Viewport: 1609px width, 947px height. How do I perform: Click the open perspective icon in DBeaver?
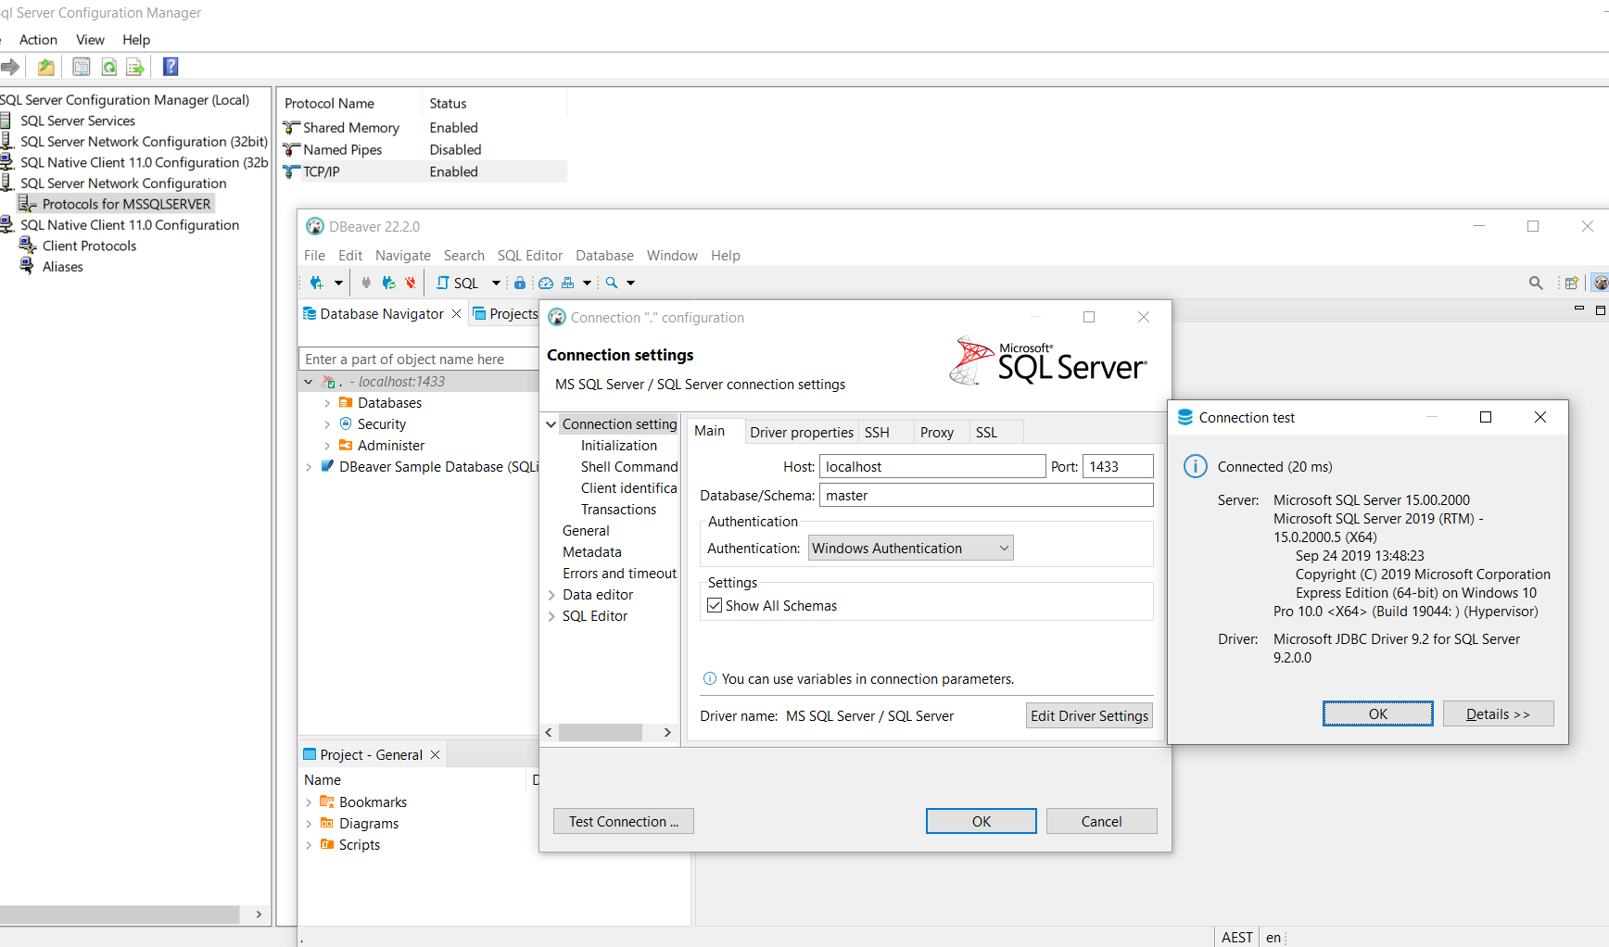(x=1572, y=283)
